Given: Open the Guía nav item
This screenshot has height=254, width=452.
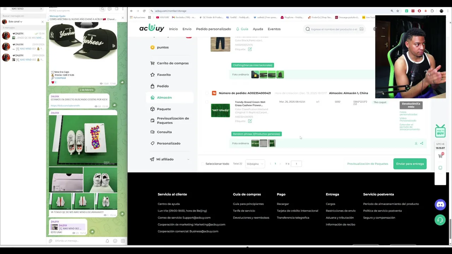Looking at the screenshot, I should (242, 29).
